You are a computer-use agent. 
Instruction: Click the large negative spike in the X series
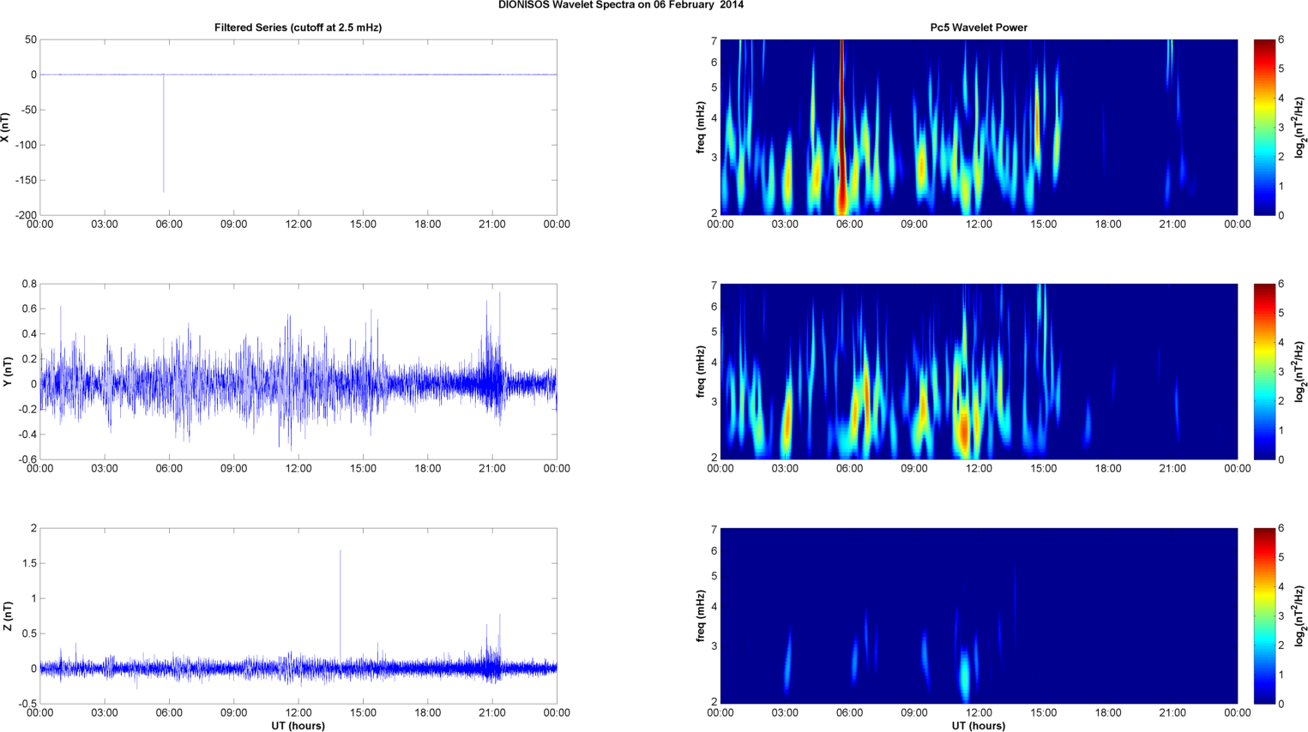164,134
